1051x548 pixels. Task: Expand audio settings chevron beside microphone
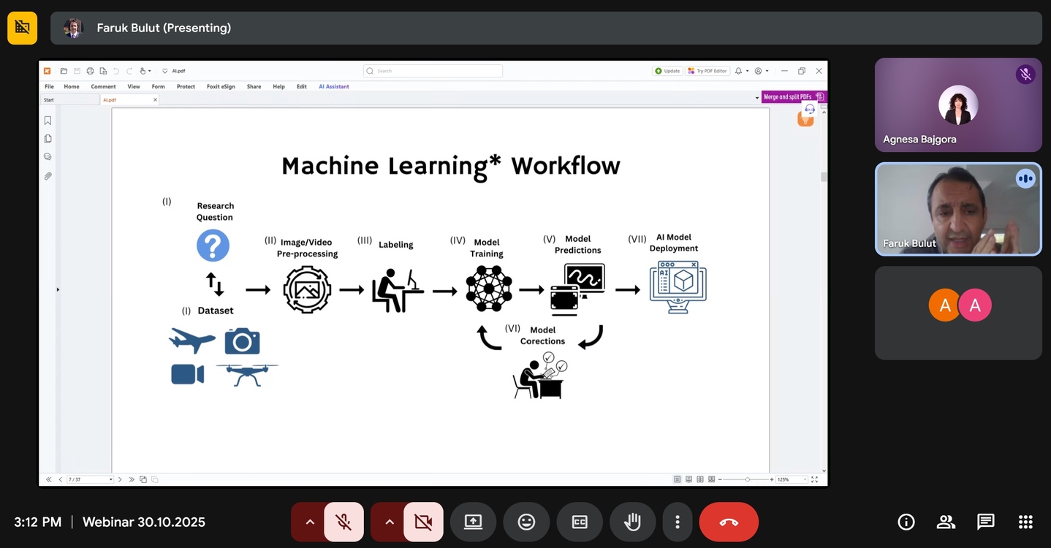(x=310, y=522)
